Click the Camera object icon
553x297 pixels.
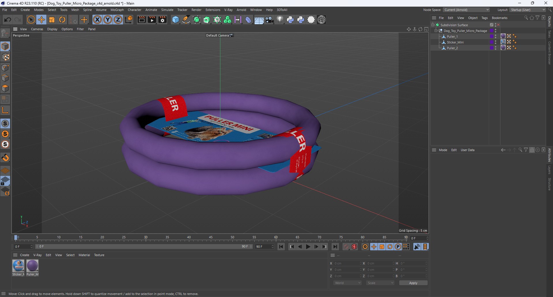(x=270, y=20)
